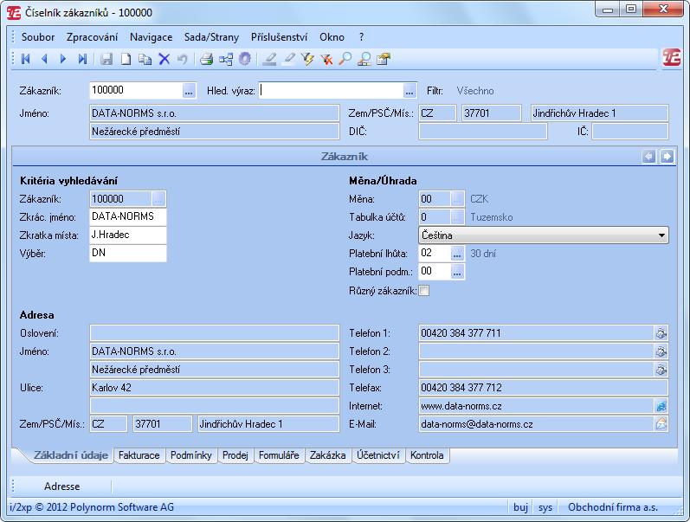
Task: Click the Zkratka místa field J.Hradec
Action: 128,235
